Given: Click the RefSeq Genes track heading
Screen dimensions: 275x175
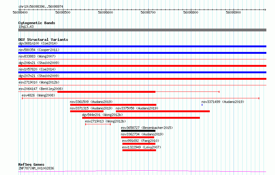Looking at the screenshot, I should [x=32, y=164].
